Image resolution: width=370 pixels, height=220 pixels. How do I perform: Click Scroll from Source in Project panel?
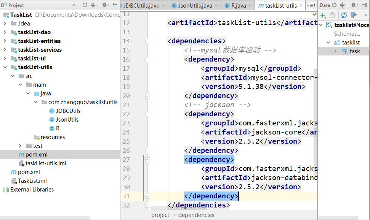[85, 5]
